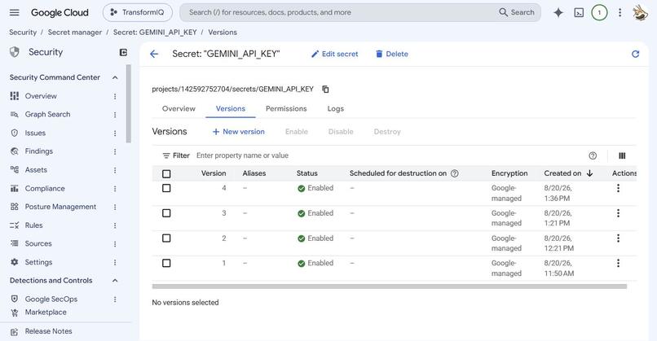Add a New version

238,132
